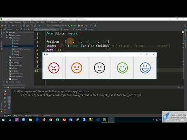Click the Project panel settings gear icon
The height and width of the screenshot is (140, 187).
tap(28, 30)
